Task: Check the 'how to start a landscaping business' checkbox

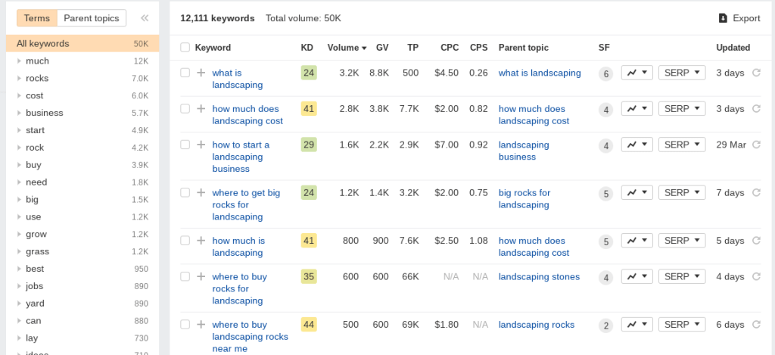Action: [x=185, y=145]
